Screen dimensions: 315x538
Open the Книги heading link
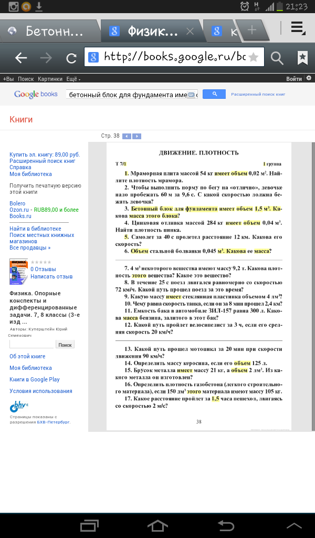coord(21,119)
